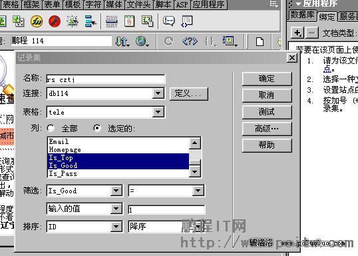Screen dimensions: 358x256
Task: Switch to the 模板 insert tab
Action: click(73, 5)
